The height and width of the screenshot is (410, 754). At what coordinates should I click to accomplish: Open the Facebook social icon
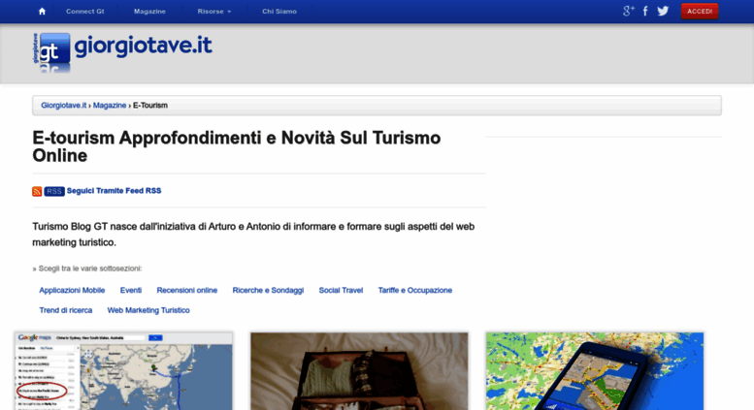[x=645, y=11]
